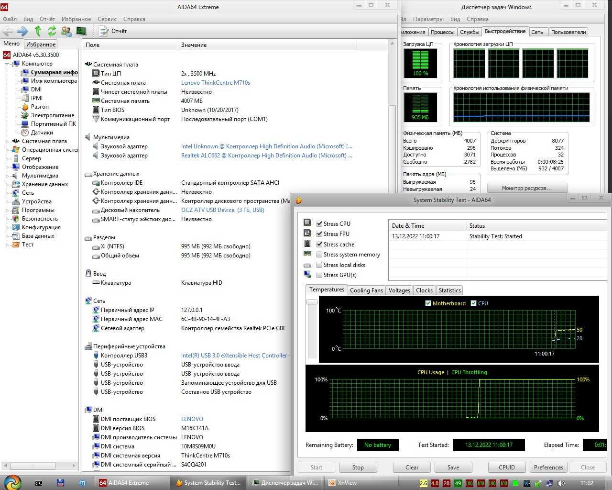Click the Поле column header
The height and width of the screenshot is (490, 612).
[x=130, y=45]
